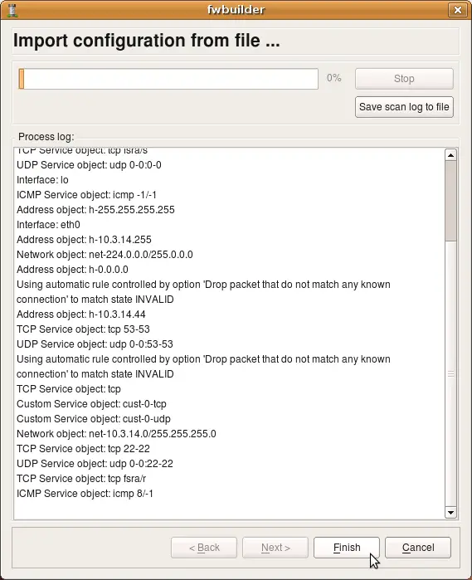The width and height of the screenshot is (472, 580).
Task: Click the Stop button
Action: click(x=404, y=79)
